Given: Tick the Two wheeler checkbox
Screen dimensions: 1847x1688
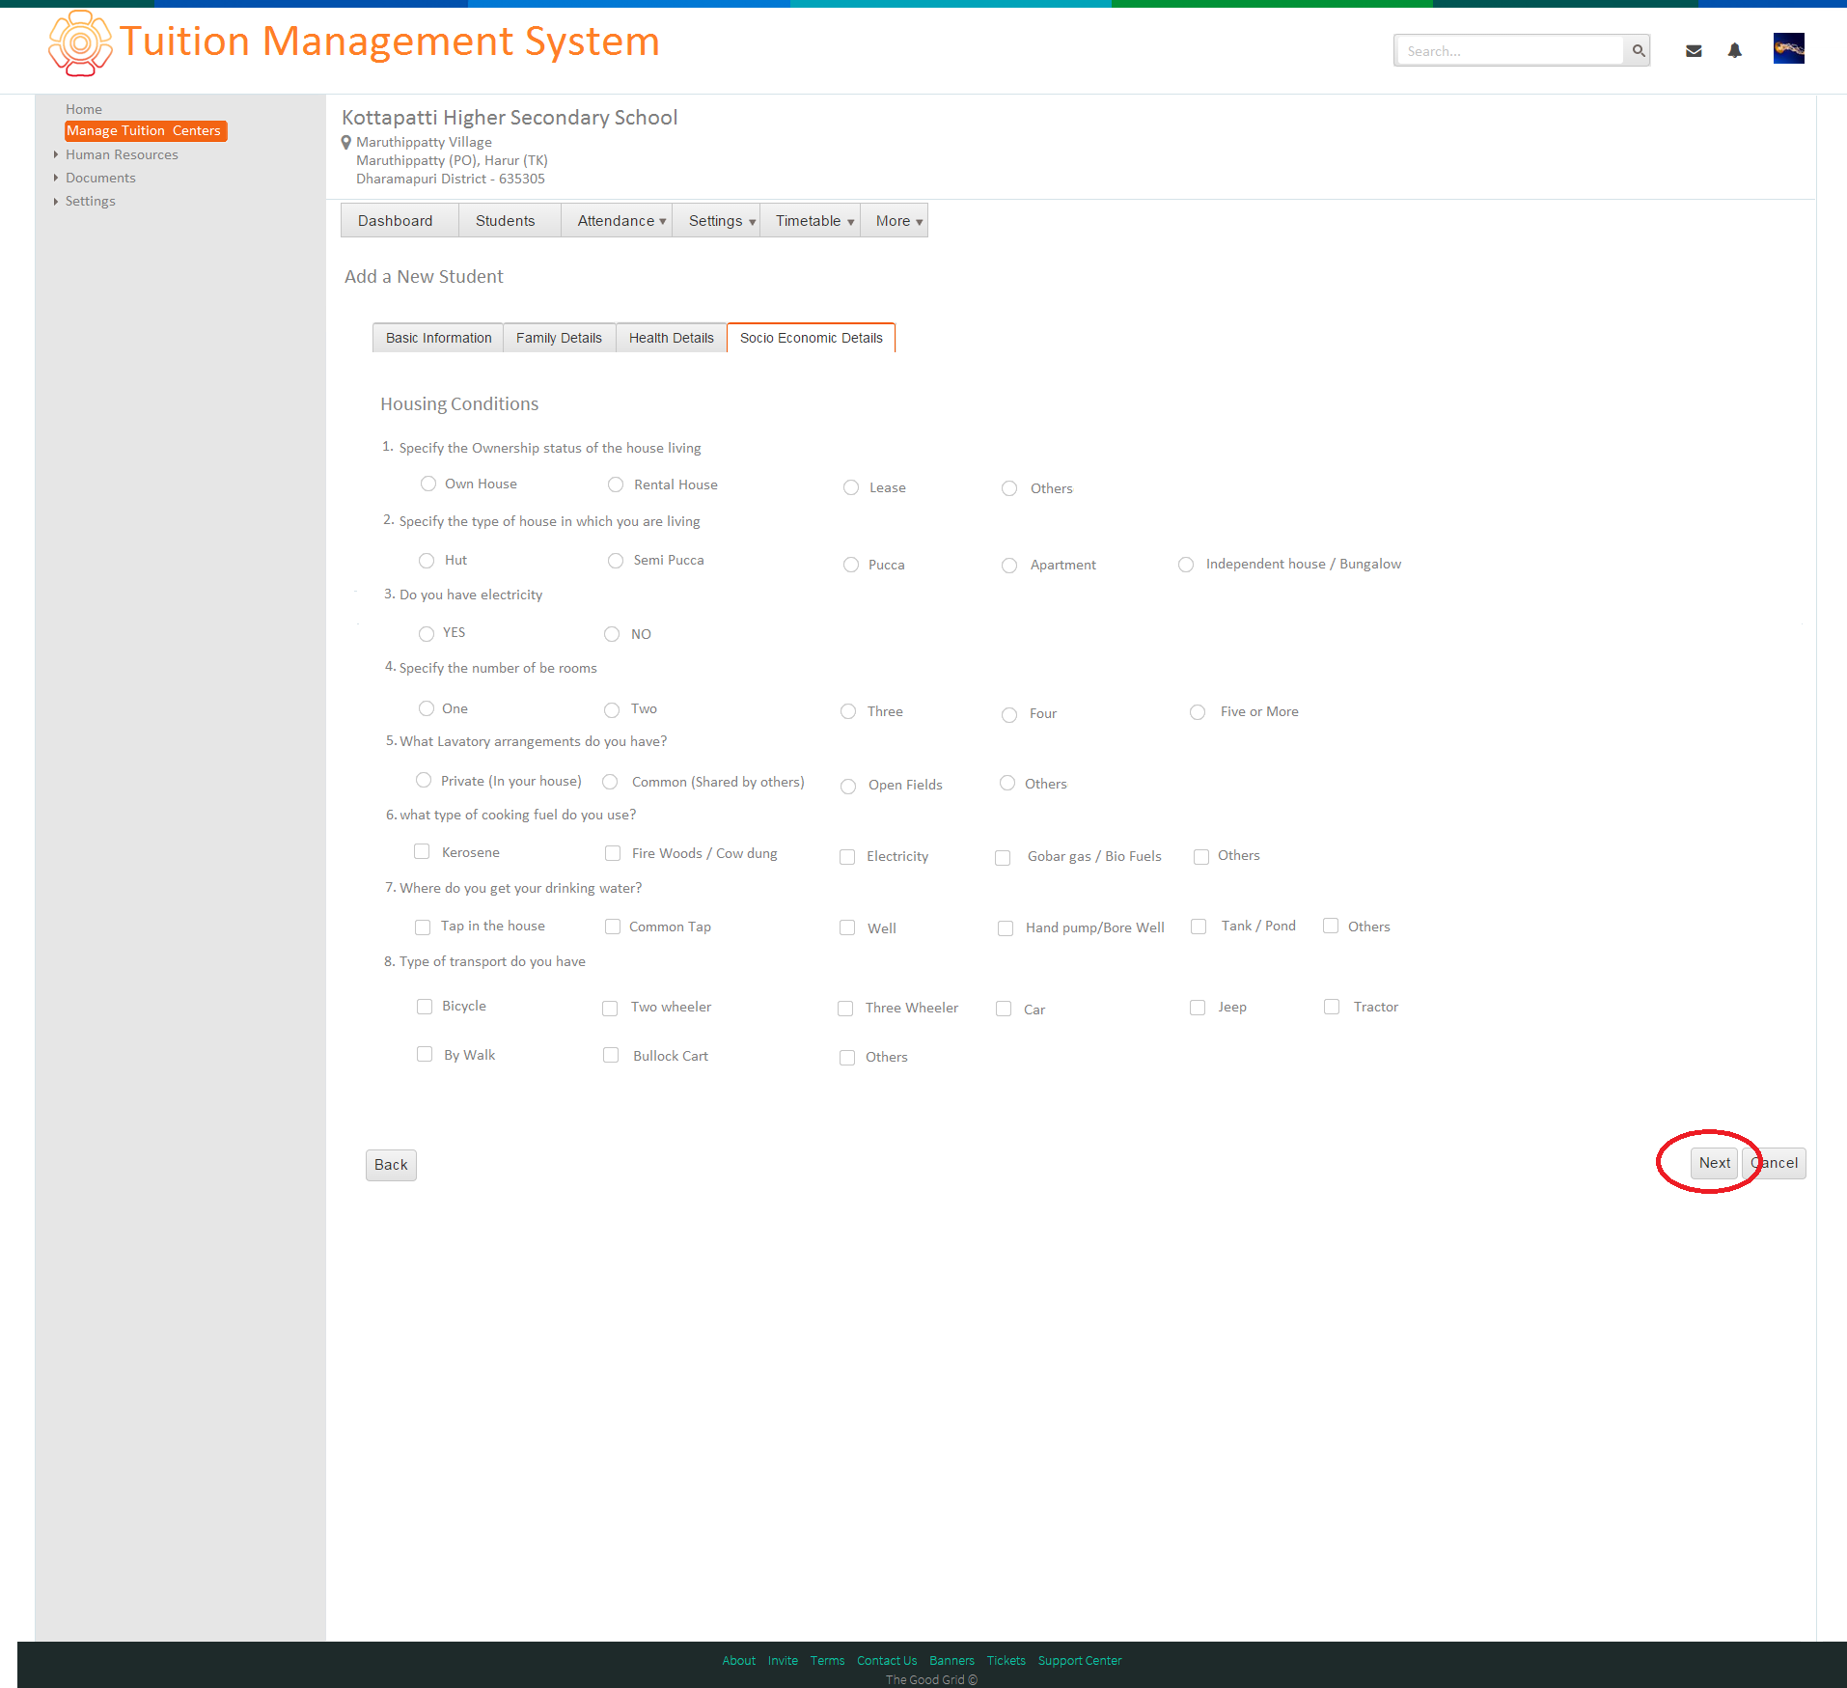Looking at the screenshot, I should [610, 1009].
